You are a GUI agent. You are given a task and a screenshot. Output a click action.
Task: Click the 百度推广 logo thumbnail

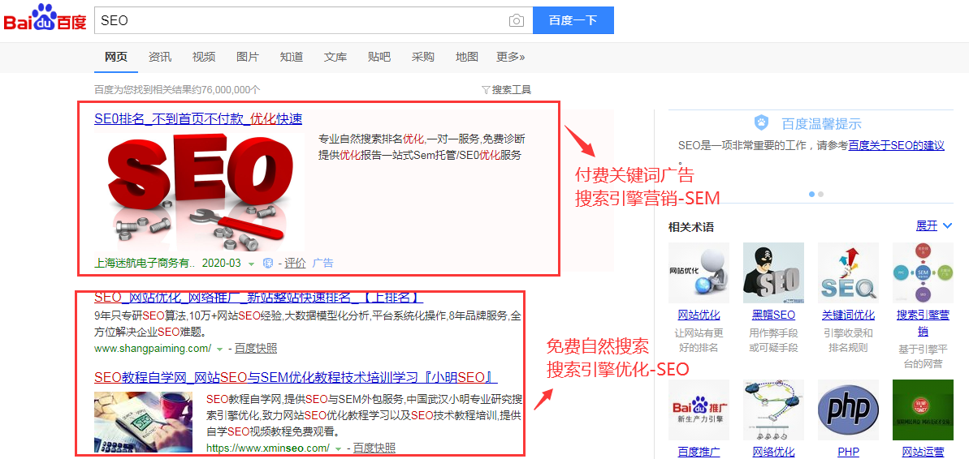click(699, 410)
